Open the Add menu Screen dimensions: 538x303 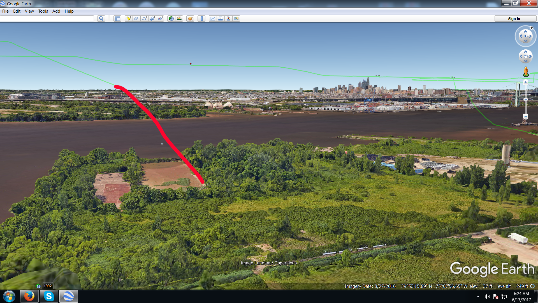56,11
